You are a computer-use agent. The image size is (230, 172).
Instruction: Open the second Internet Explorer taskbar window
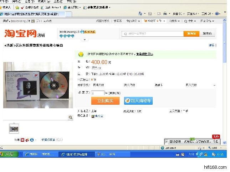coord(77,154)
